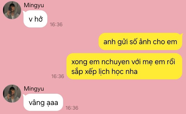Click the word "hở" in the first white bubble
The image size is (186, 114).
[39, 19]
